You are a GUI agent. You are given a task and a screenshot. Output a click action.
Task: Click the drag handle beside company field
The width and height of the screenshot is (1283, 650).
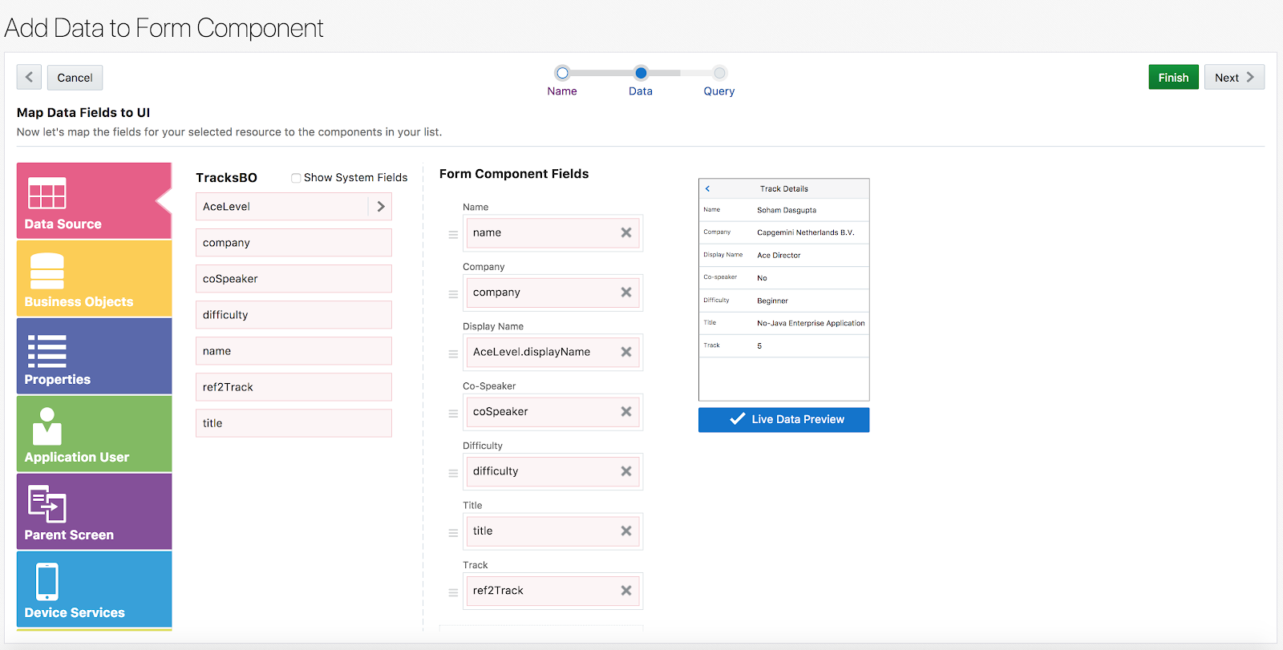[453, 294]
